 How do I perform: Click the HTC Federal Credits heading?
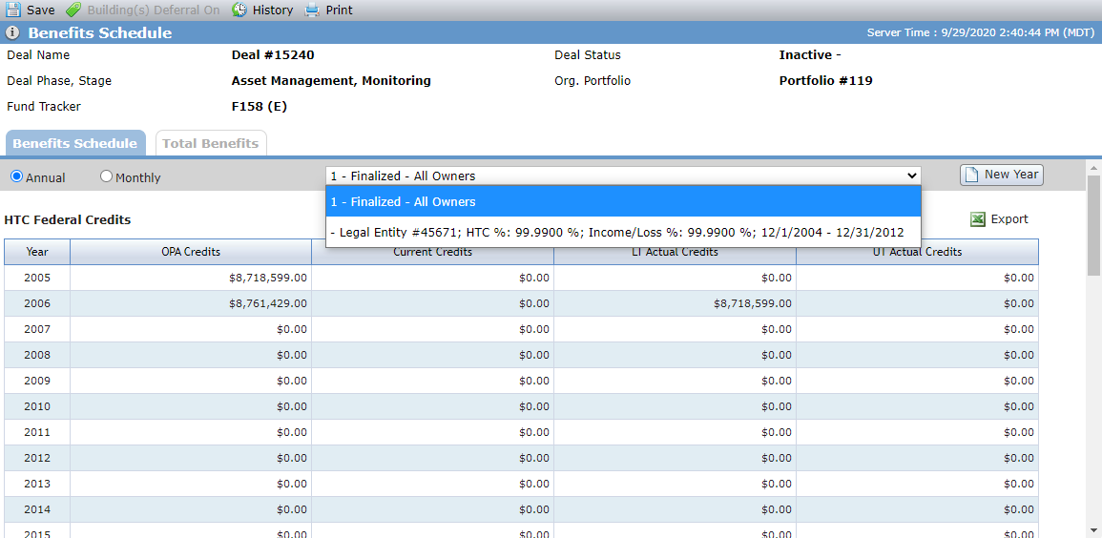[x=68, y=219]
